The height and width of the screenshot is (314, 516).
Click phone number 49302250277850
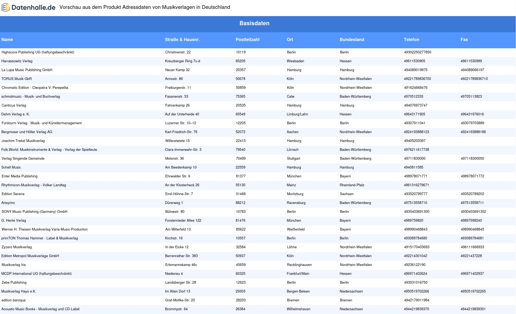pyautogui.click(x=418, y=52)
